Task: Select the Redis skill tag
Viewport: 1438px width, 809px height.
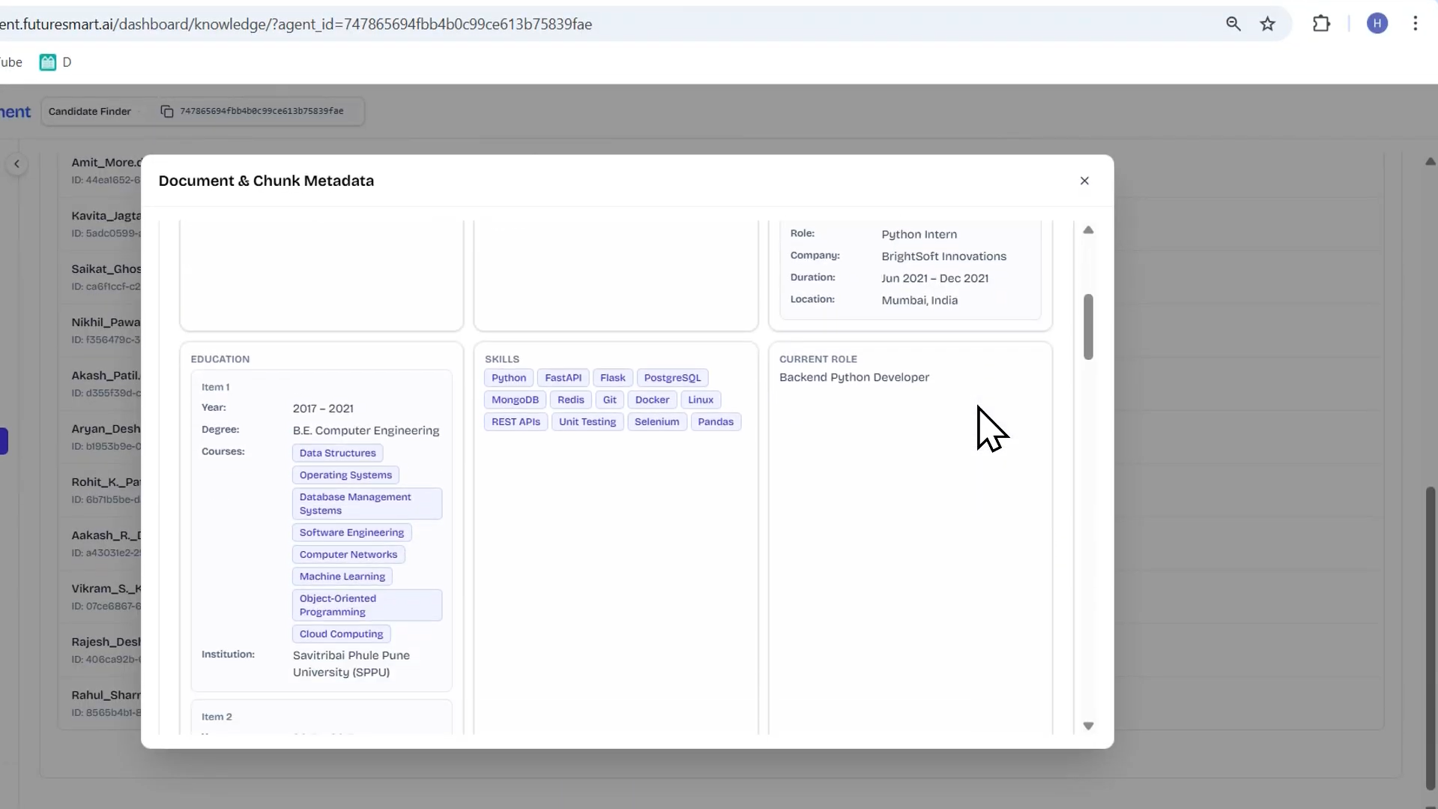Action: (570, 400)
